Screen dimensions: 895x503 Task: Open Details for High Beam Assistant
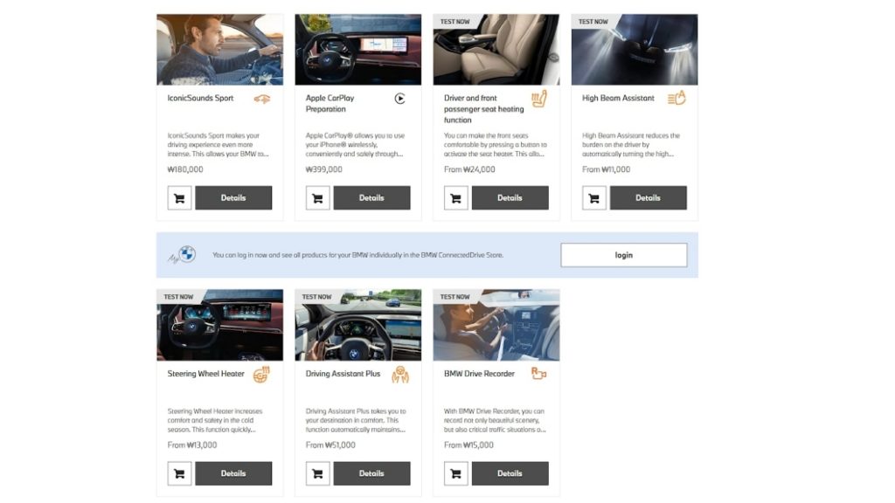tap(648, 198)
